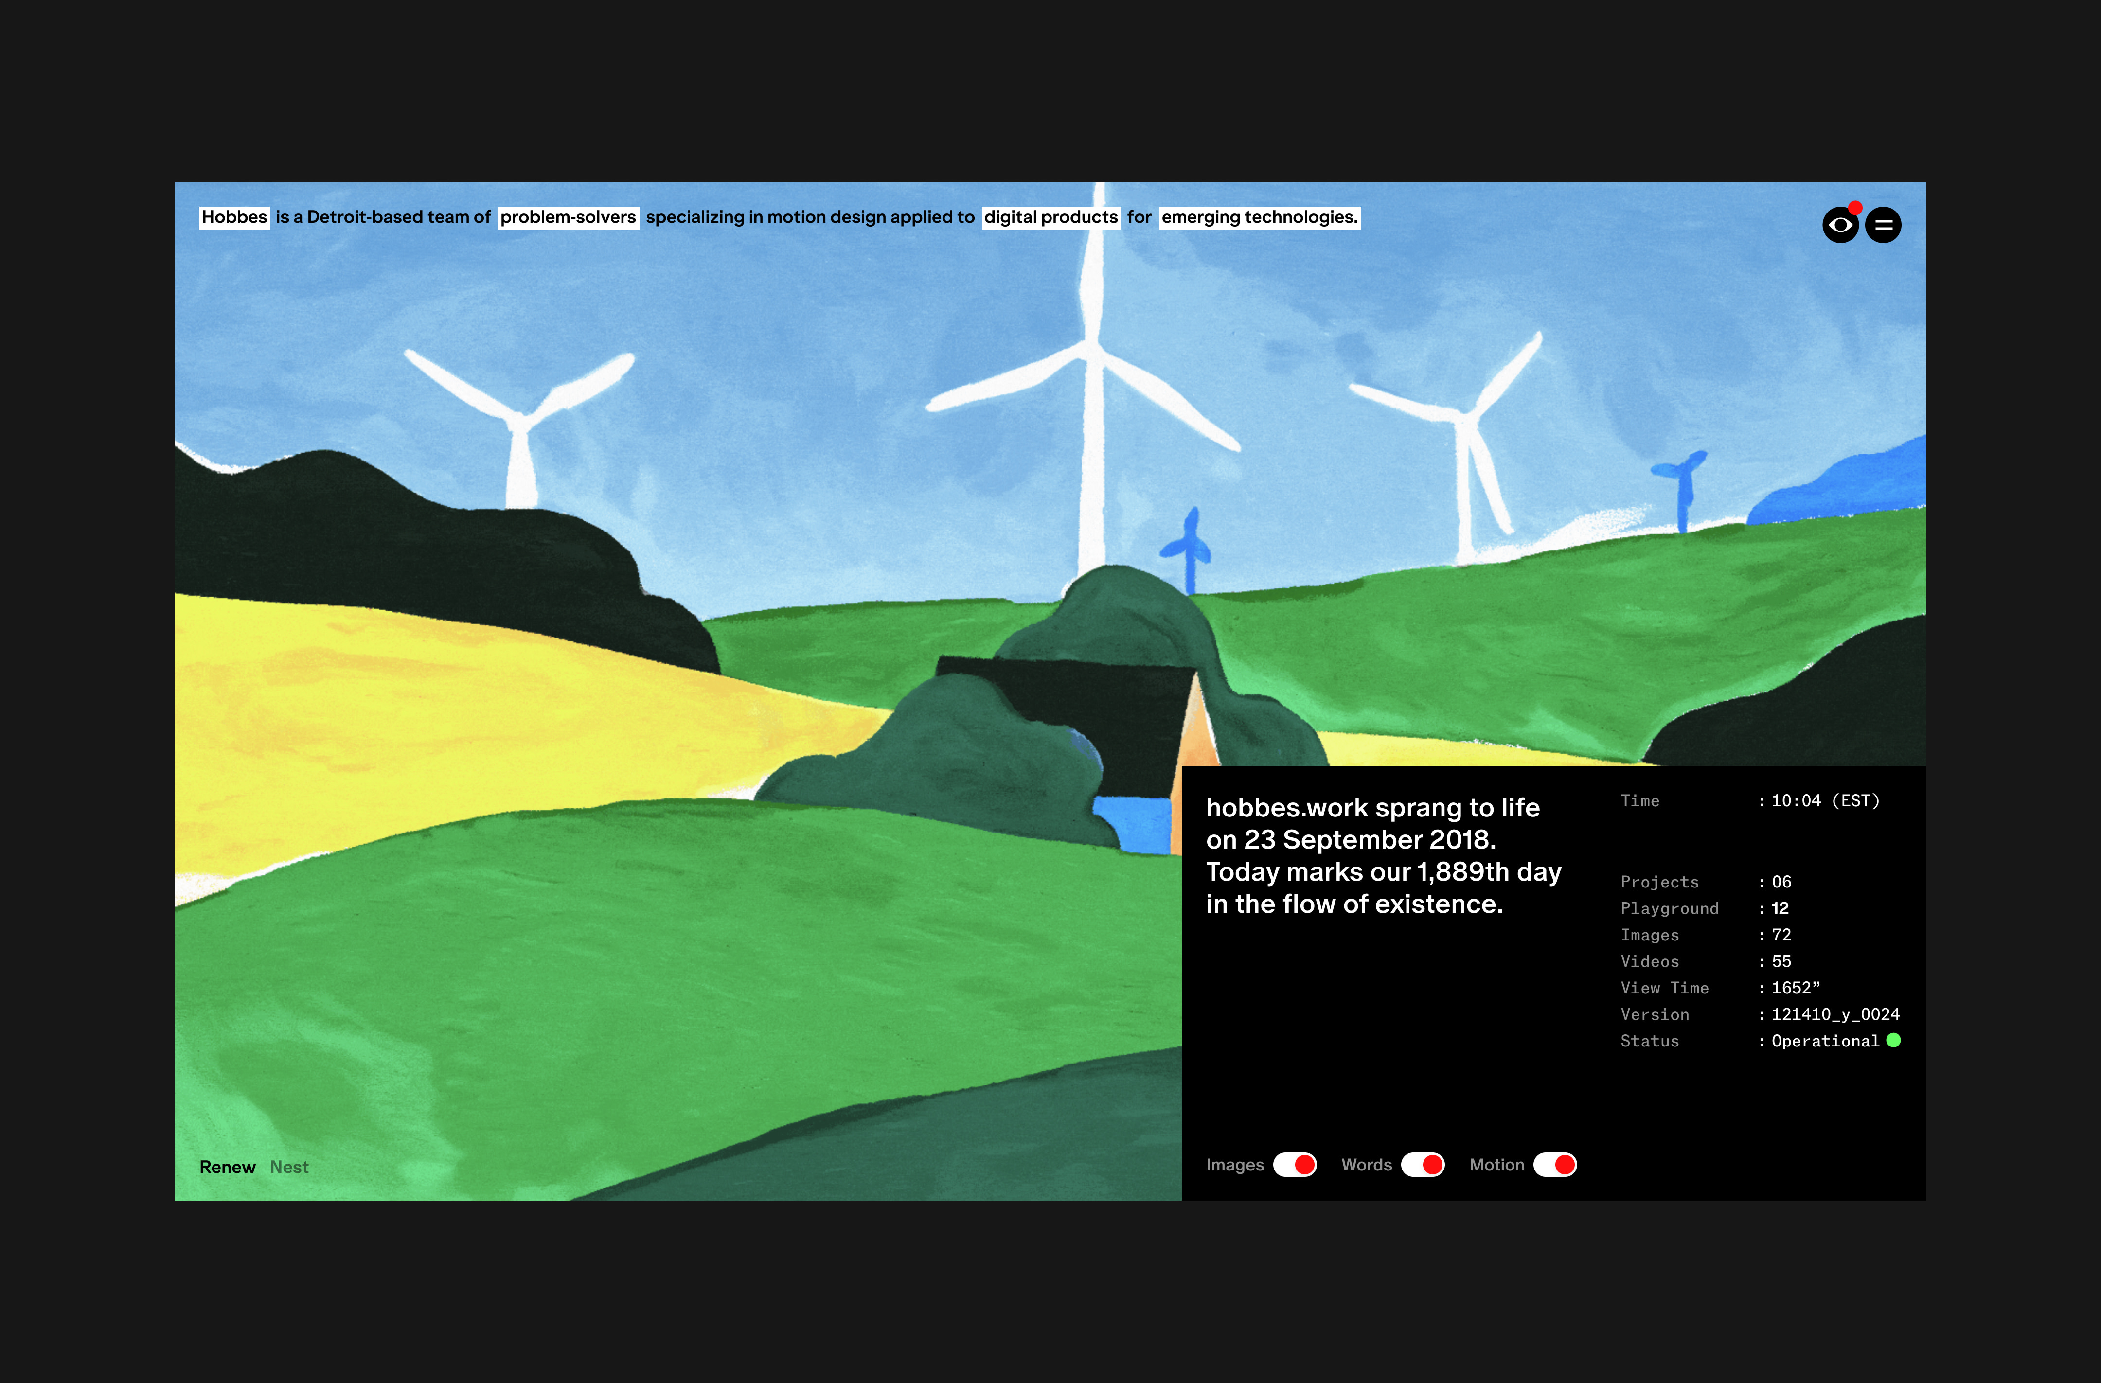Click the Videos count value 55
Viewport: 2101px width, 1383px height.
(1781, 961)
